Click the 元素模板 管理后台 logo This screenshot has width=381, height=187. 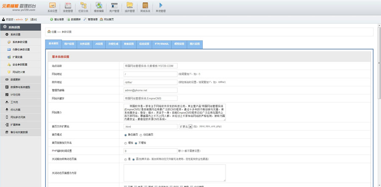tap(19, 7)
